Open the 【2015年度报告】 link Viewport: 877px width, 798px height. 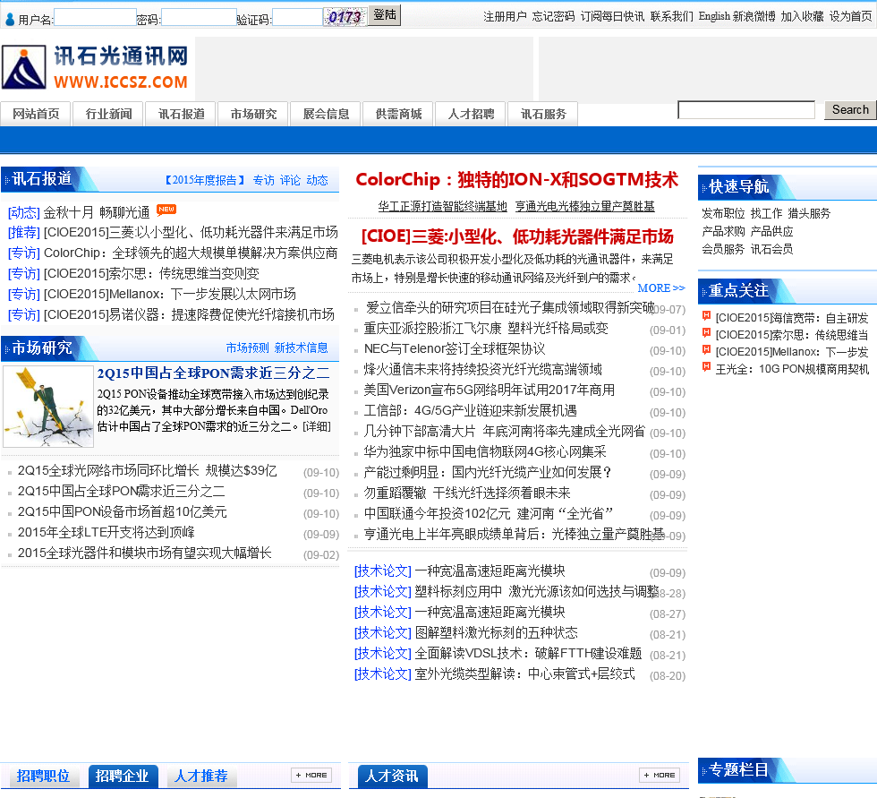pyautogui.click(x=205, y=180)
